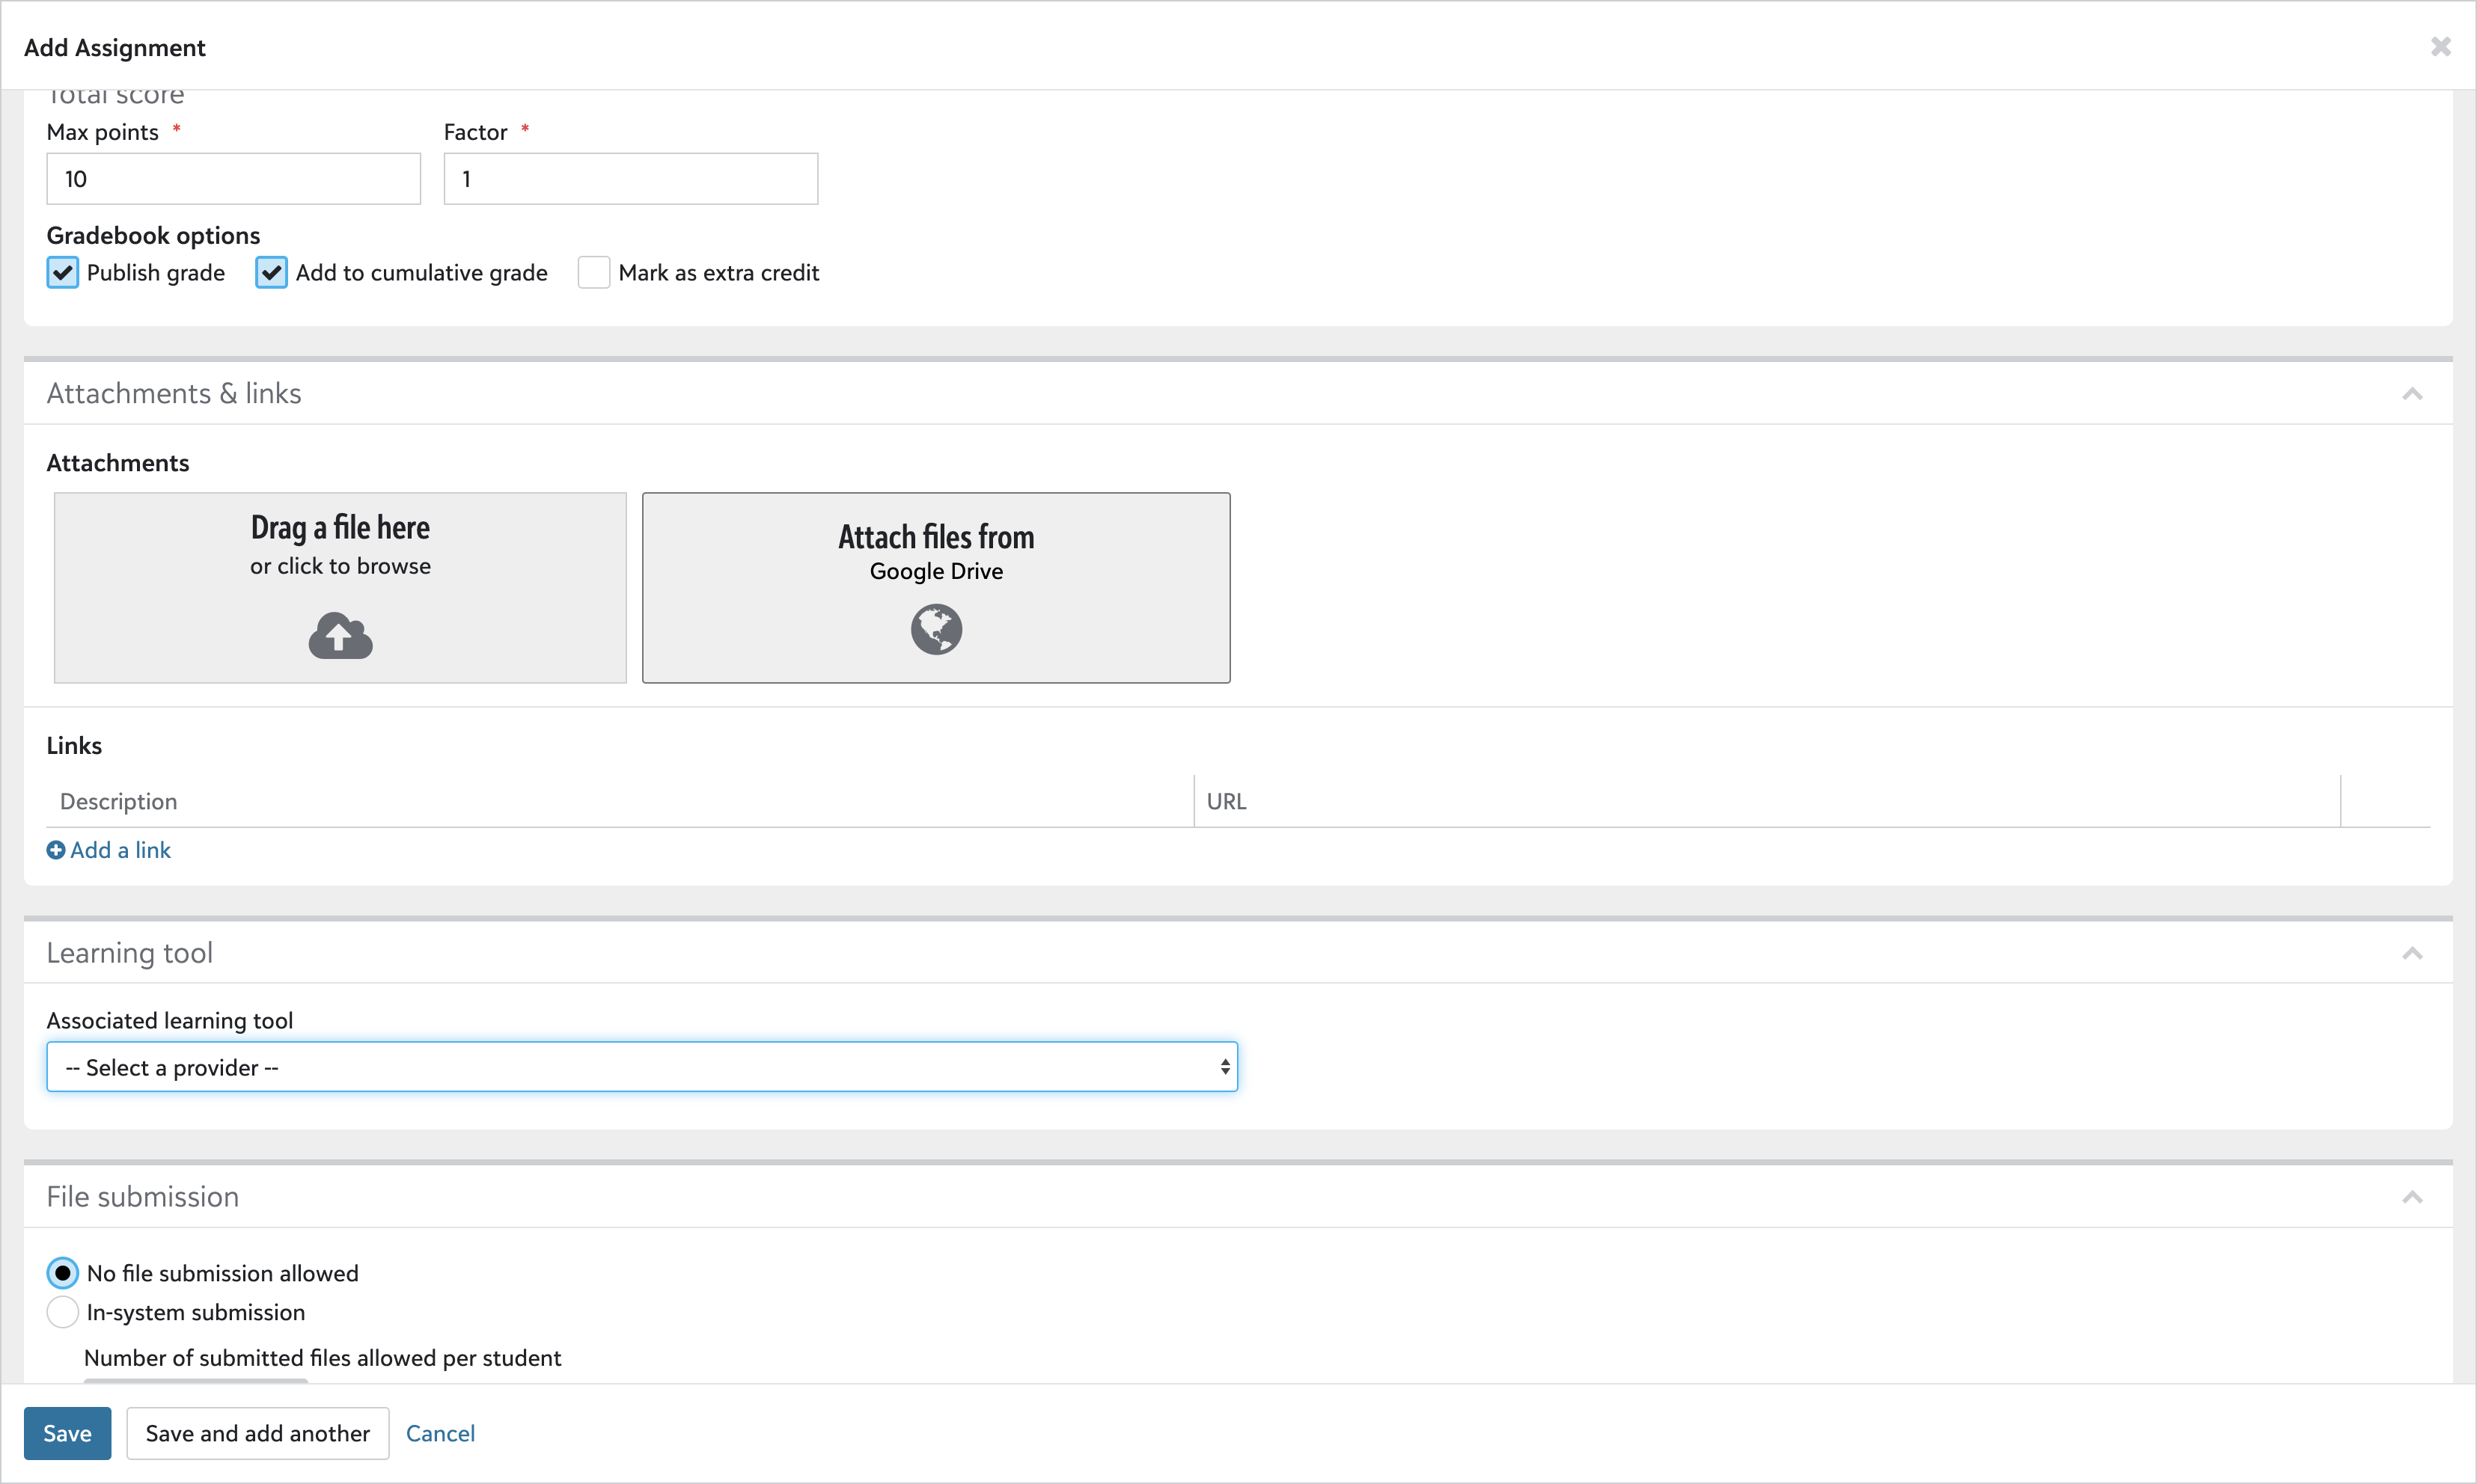Screen dimensions: 2477x1484
Task: Click Save and add another
Action: pyautogui.click(x=257, y=1433)
